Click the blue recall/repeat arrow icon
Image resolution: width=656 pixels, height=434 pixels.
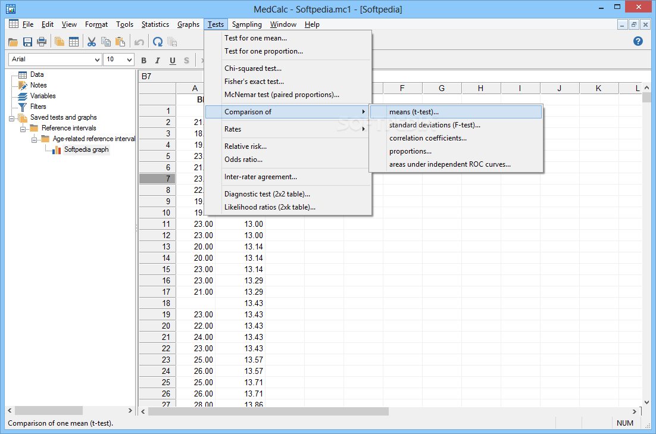pyautogui.click(x=158, y=42)
